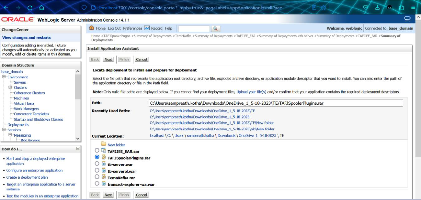Click the browser home icon
This screenshot has width=421, height=200.
coord(41,7)
